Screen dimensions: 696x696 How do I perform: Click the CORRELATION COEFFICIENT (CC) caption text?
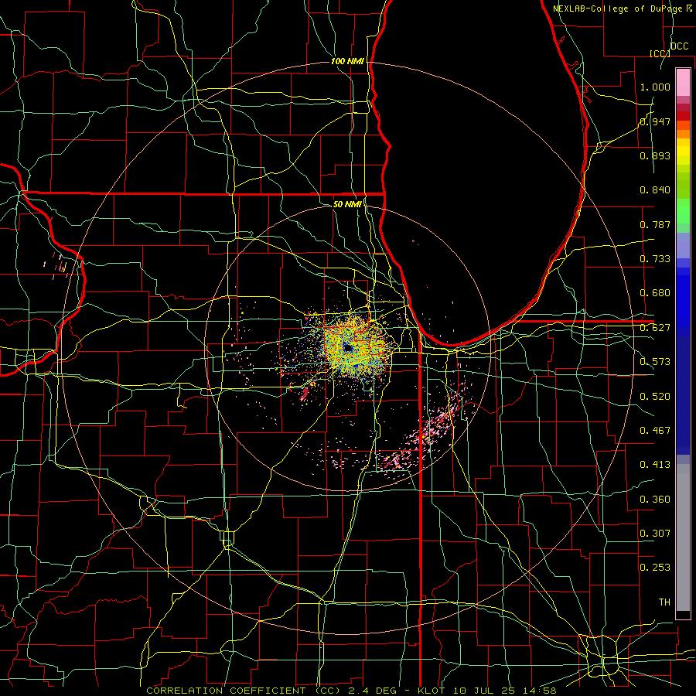point(244,691)
